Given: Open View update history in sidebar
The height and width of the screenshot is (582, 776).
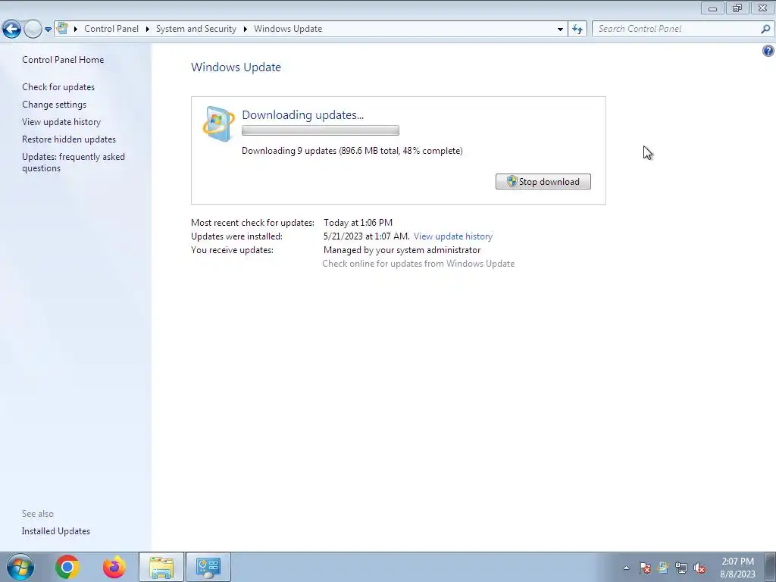Looking at the screenshot, I should pyautogui.click(x=61, y=122).
